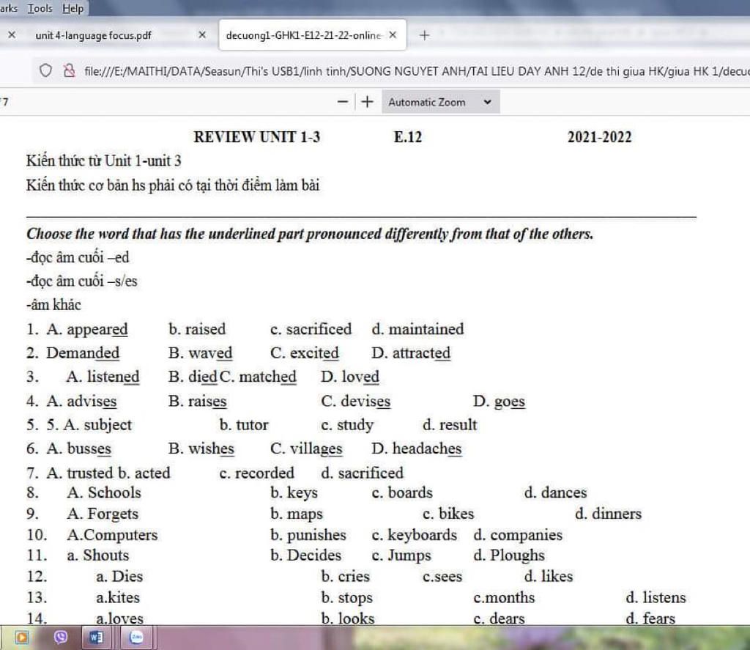Click answer 'C. matched' in question 3

258,377
